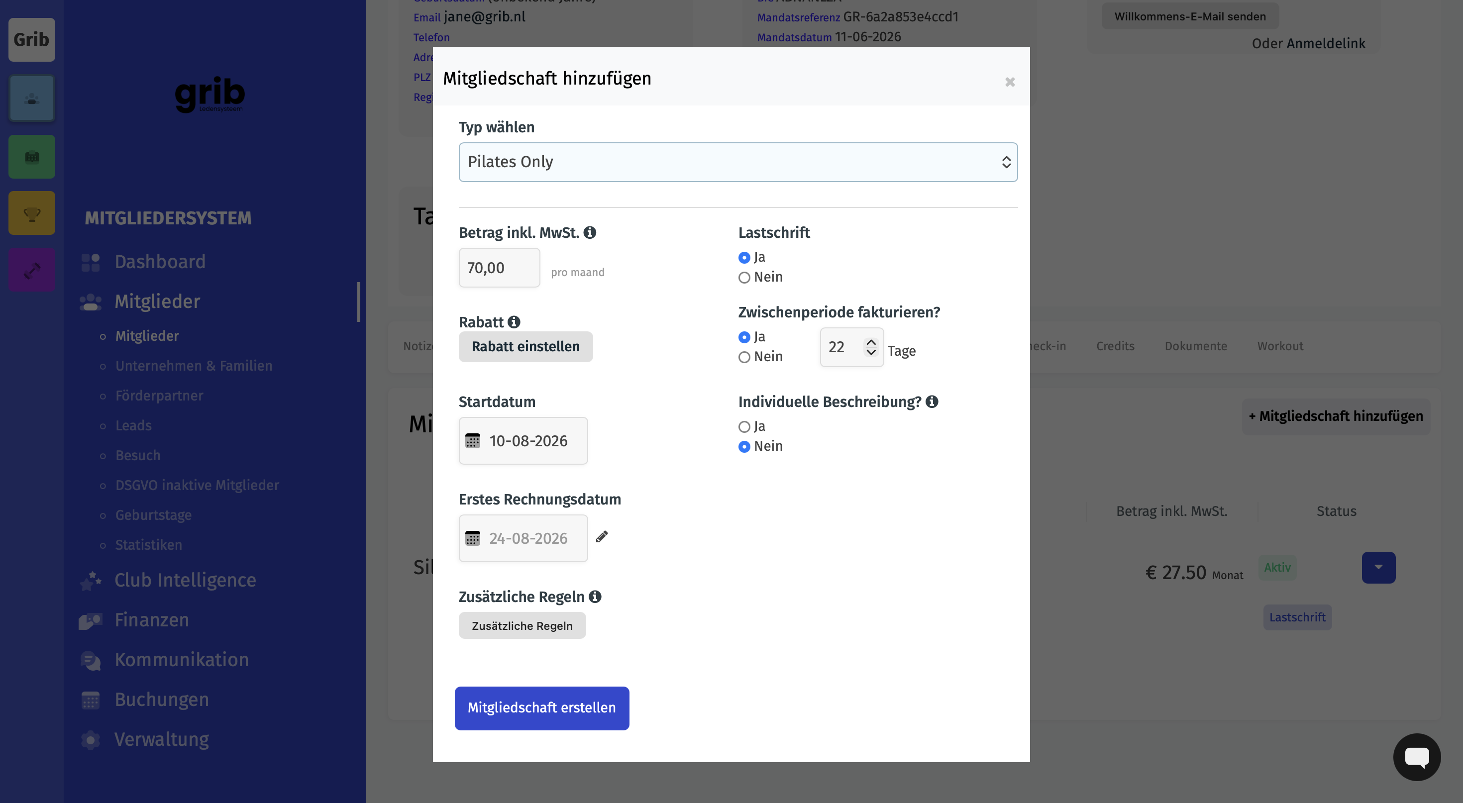The image size is (1463, 803).
Task: Click the Betrag amount input field
Action: 499,268
